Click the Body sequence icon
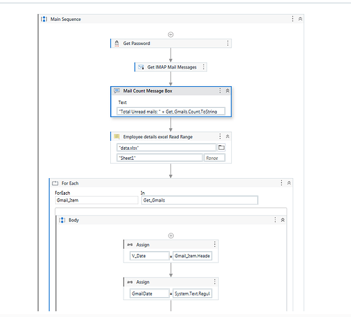 click(62, 220)
